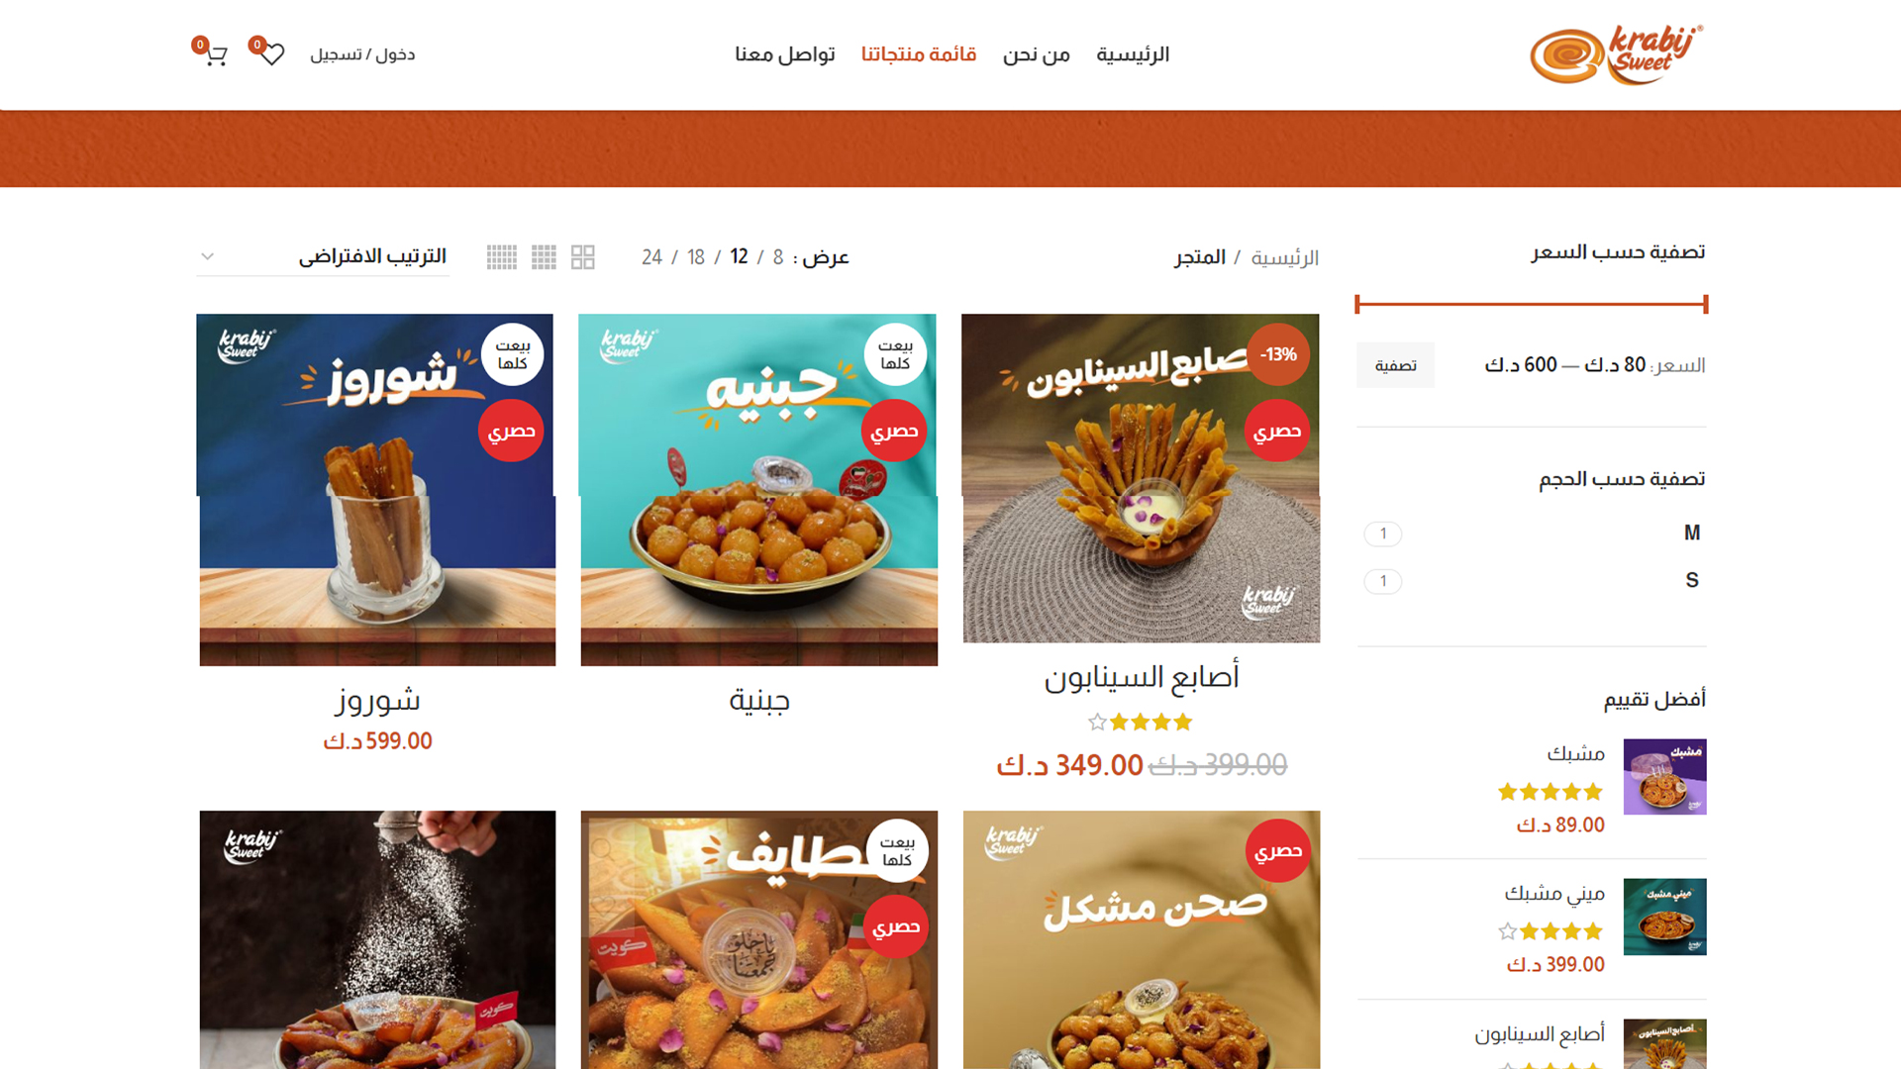The height and width of the screenshot is (1069, 1901).
Task: Click the Krabij Sweet logo
Action: tap(1616, 54)
